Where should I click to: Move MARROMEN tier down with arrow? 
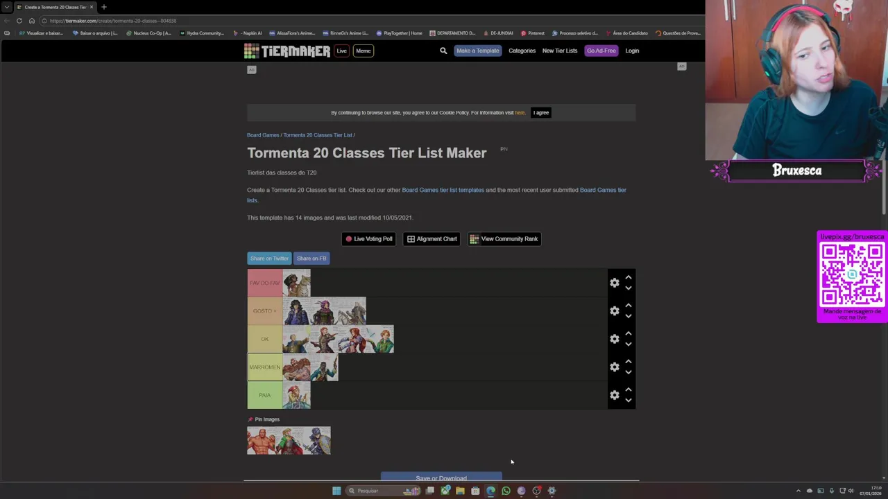628,372
